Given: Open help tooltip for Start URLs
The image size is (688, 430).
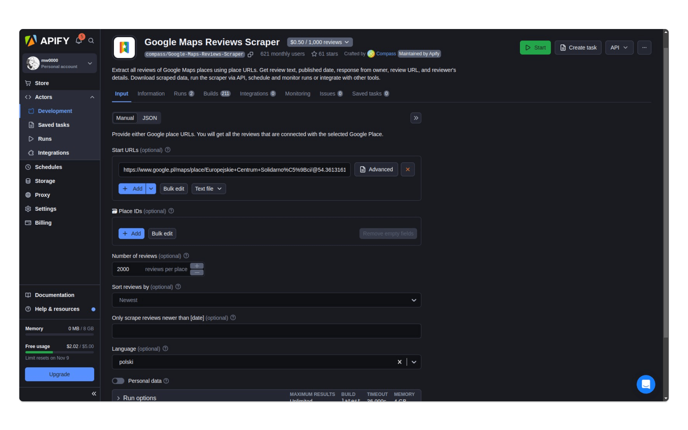Looking at the screenshot, I should point(168,150).
